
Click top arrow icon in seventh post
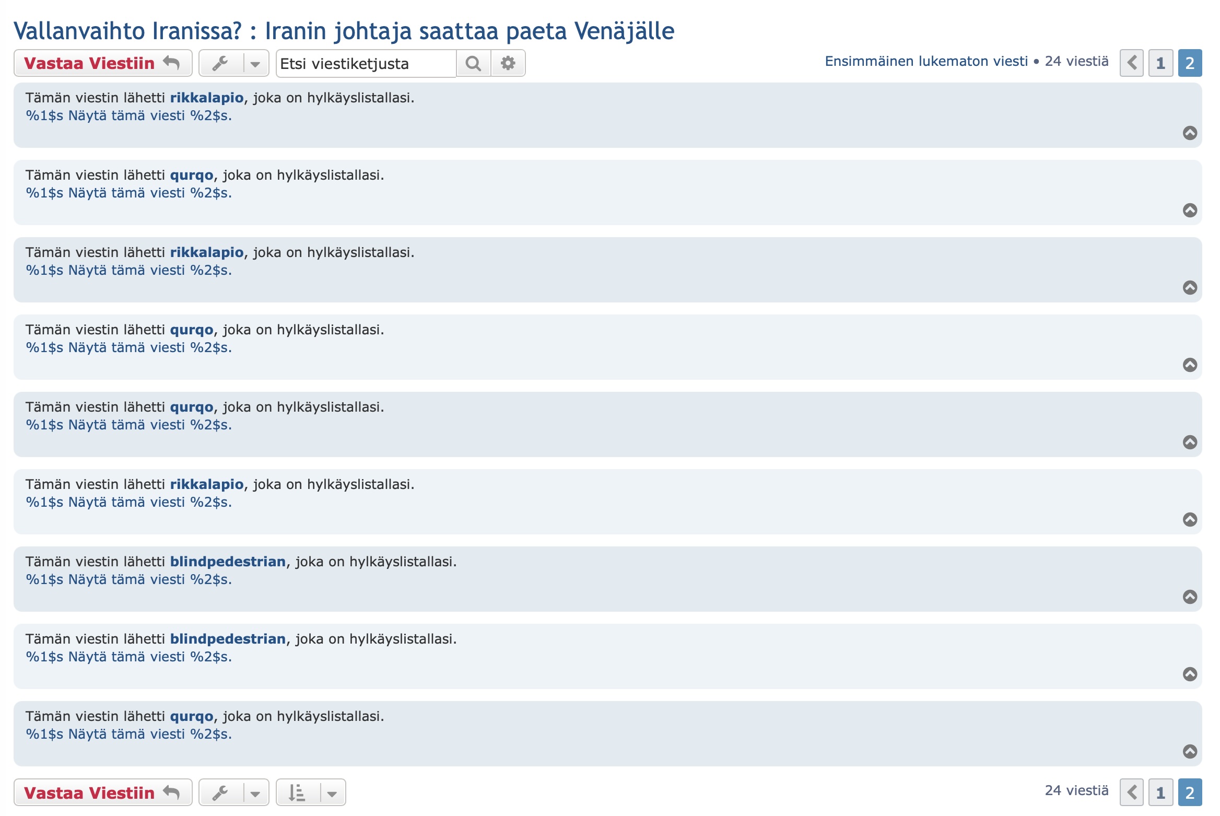tap(1190, 597)
